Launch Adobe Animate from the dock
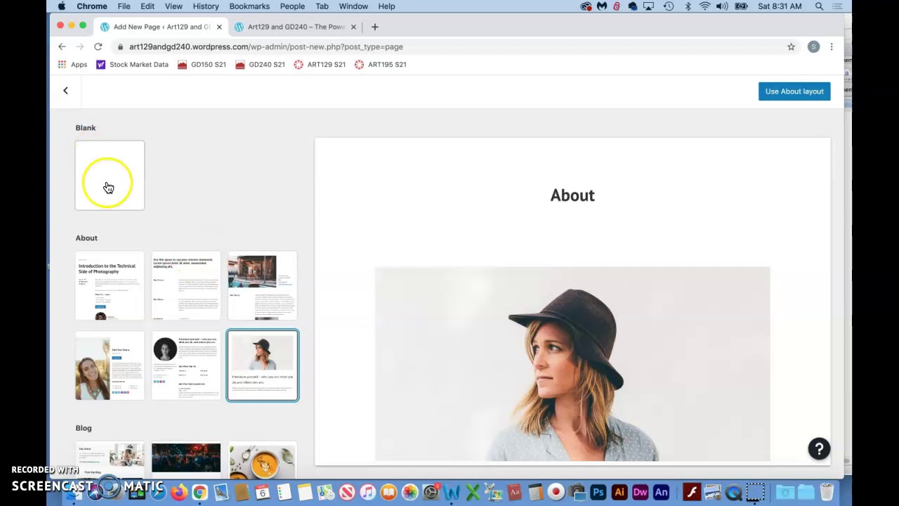 [661, 492]
